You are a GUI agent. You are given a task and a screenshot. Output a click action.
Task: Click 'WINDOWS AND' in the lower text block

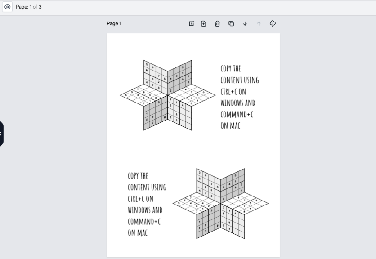[145, 210]
